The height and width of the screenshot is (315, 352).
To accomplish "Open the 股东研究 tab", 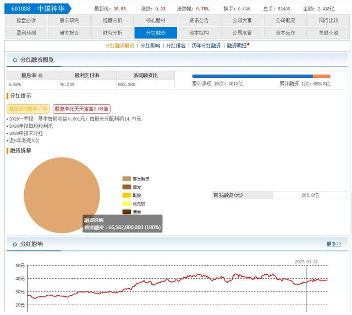I will (69, 21).
